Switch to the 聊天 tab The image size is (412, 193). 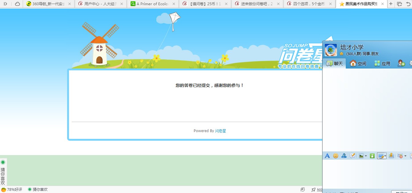(x=334, y=63)
